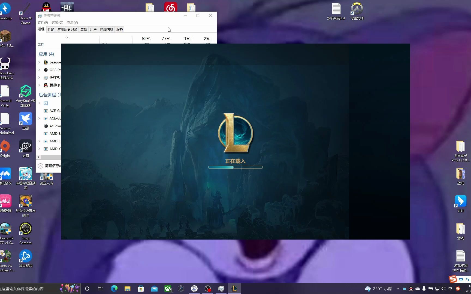Open the 游戏 folder on desktop

(x=460, y=231)
